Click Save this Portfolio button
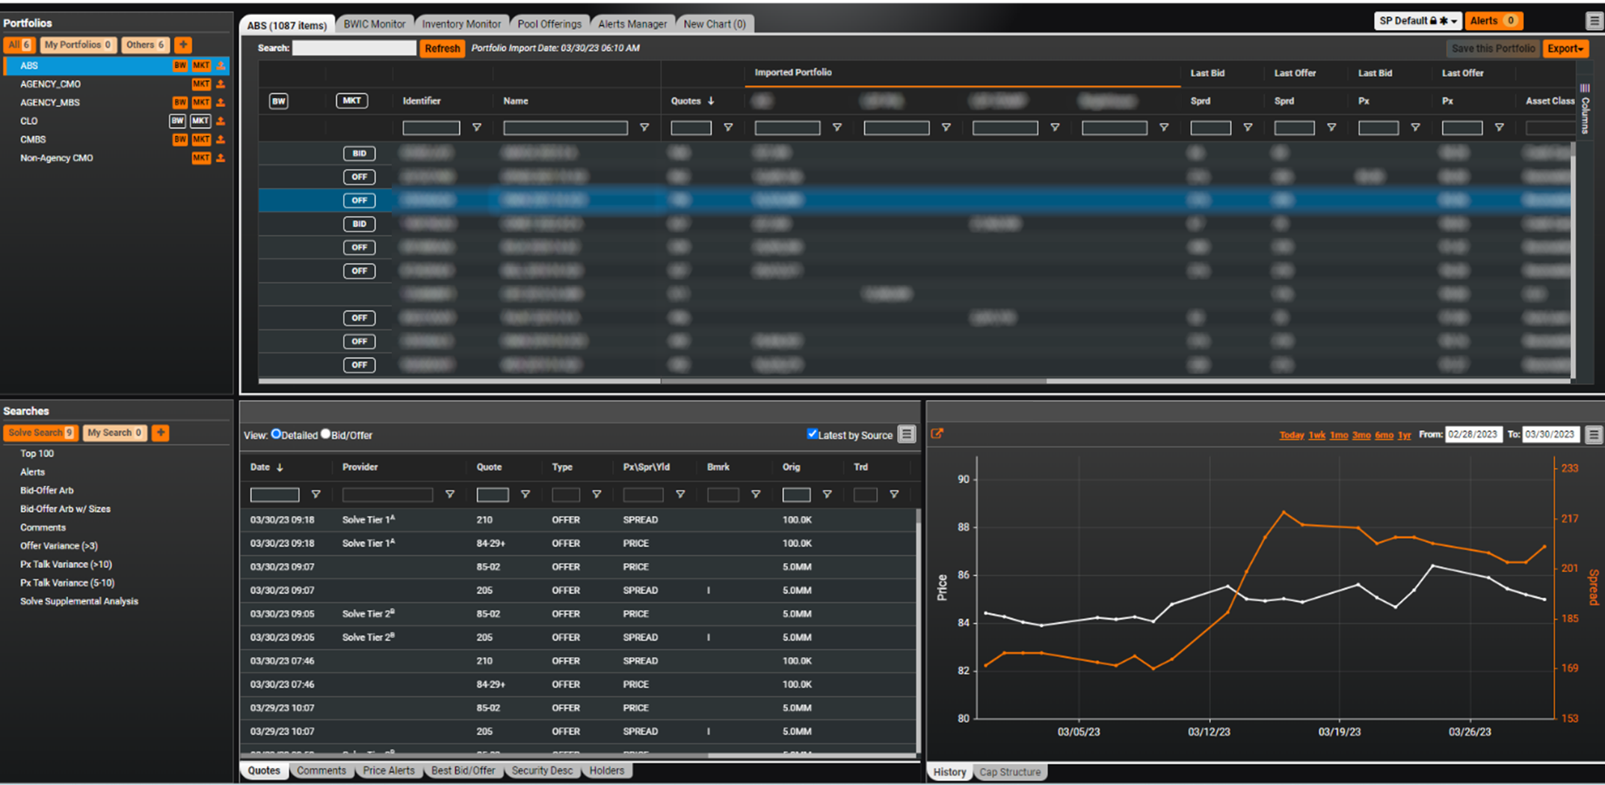This screenshot has width=1605, height=785. (x=1493, y=49)
